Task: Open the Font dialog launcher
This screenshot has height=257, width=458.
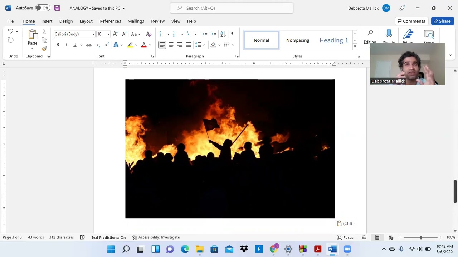Action: pyautogui.click(x=153, y=56)
